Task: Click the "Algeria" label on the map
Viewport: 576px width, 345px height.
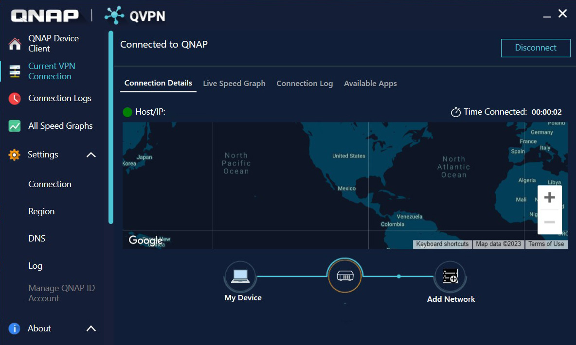Action: tap(527, 180)
